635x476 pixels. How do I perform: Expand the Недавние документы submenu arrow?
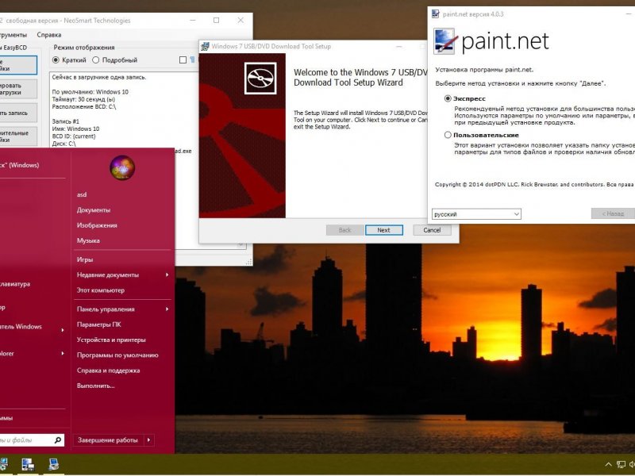[167, 274]
